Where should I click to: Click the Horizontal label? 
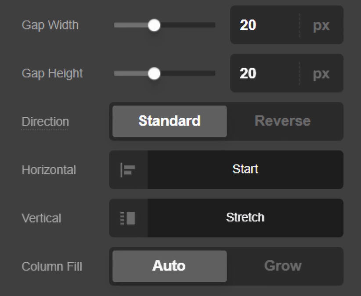point(49,170)
